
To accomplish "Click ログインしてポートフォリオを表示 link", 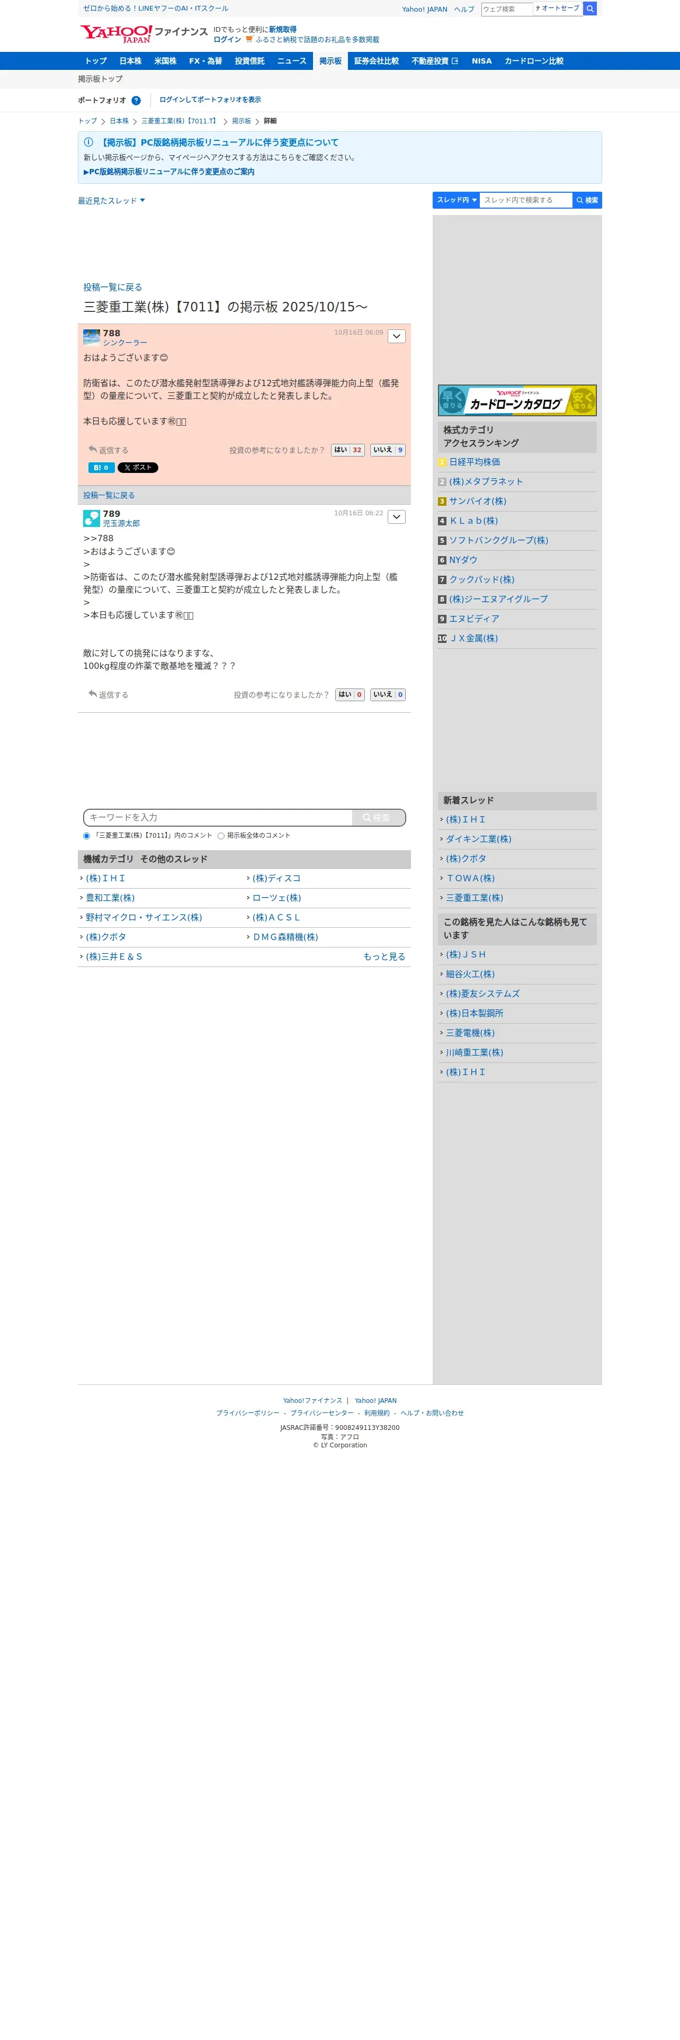I will [x=210, y=100].
